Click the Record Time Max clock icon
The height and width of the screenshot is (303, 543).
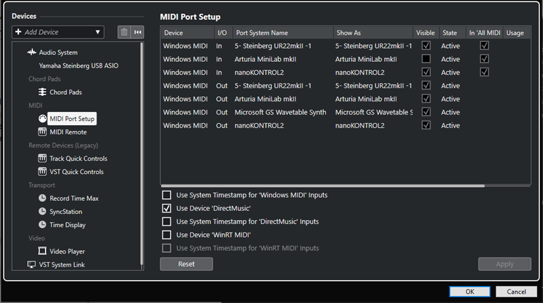pos(43,198)
